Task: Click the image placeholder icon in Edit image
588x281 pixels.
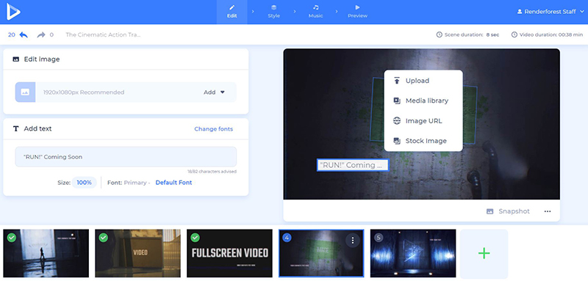Action: point(25,92)
